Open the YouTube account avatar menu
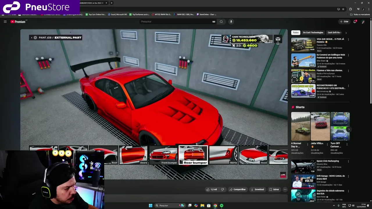 click(x=363, y=22)
